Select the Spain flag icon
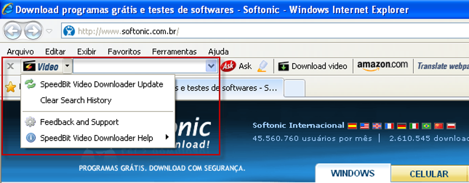 coord(352,126)
